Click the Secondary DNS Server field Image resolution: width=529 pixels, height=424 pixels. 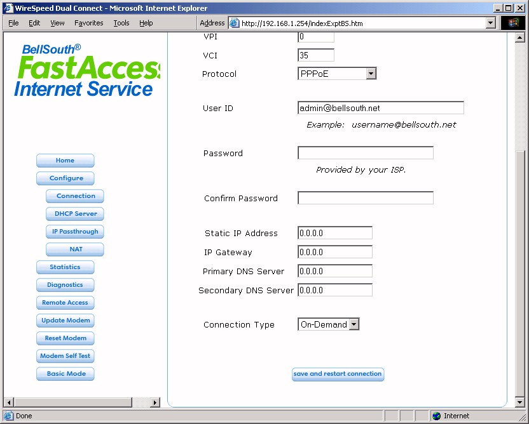(x=335, y=290)
